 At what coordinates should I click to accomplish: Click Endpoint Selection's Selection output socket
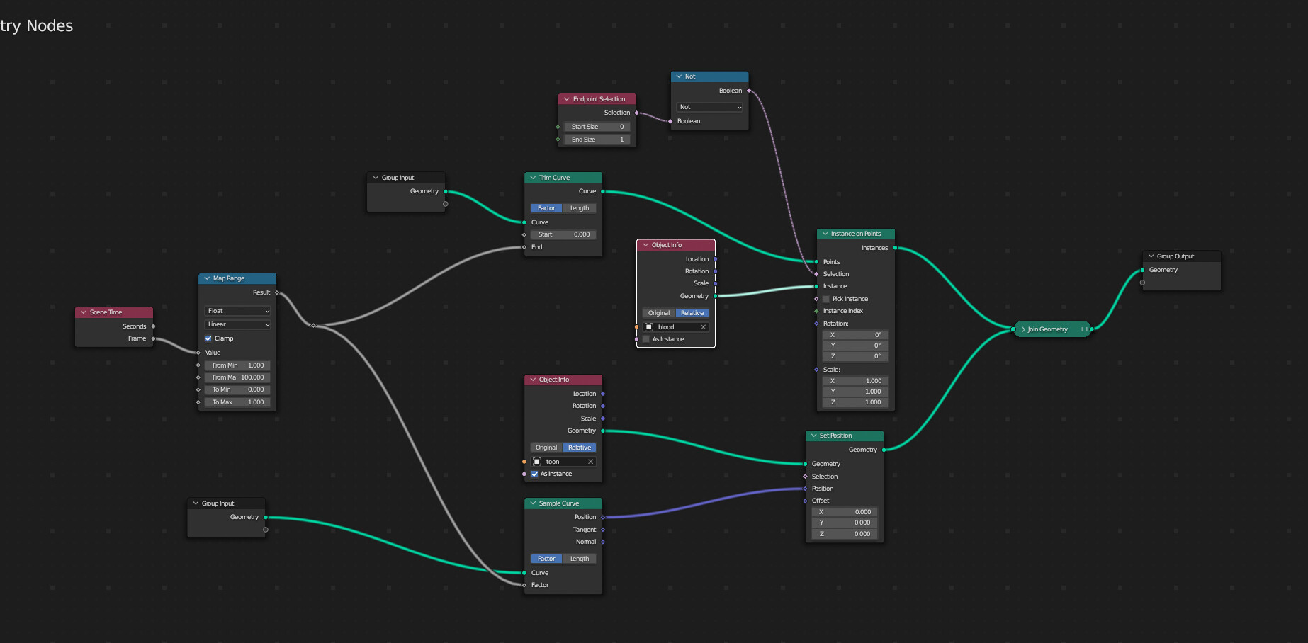636,113
